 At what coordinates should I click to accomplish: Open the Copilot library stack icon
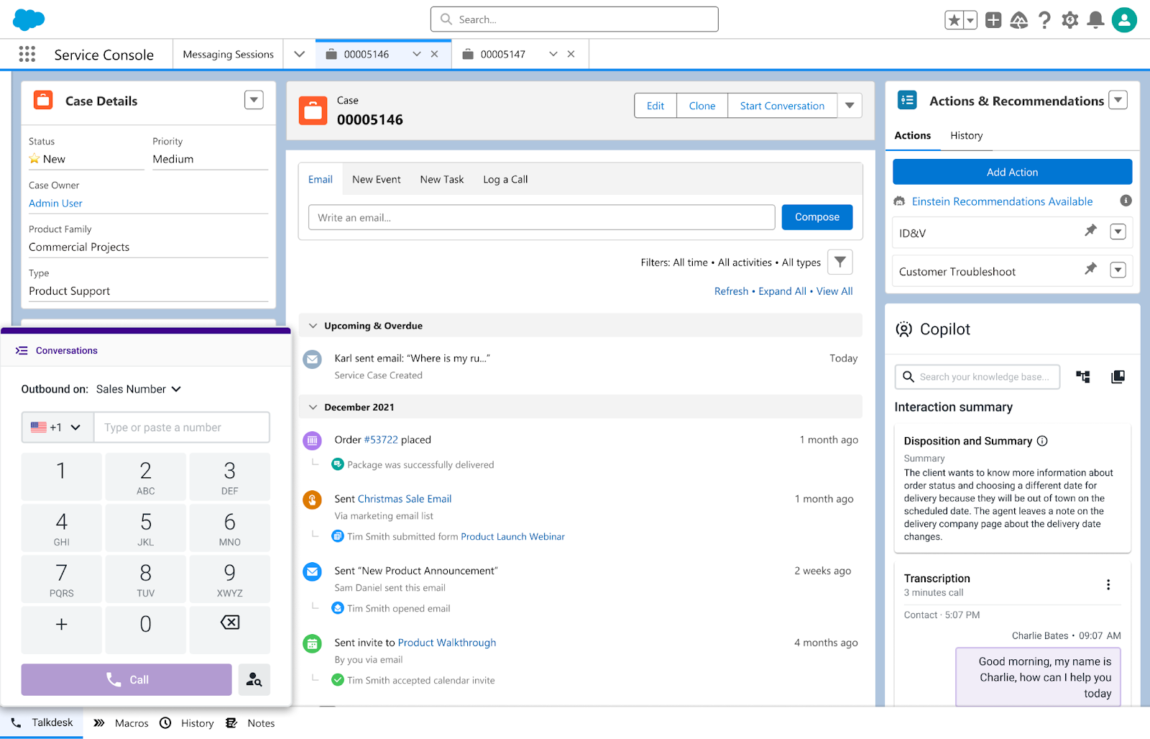point(1118,377)
